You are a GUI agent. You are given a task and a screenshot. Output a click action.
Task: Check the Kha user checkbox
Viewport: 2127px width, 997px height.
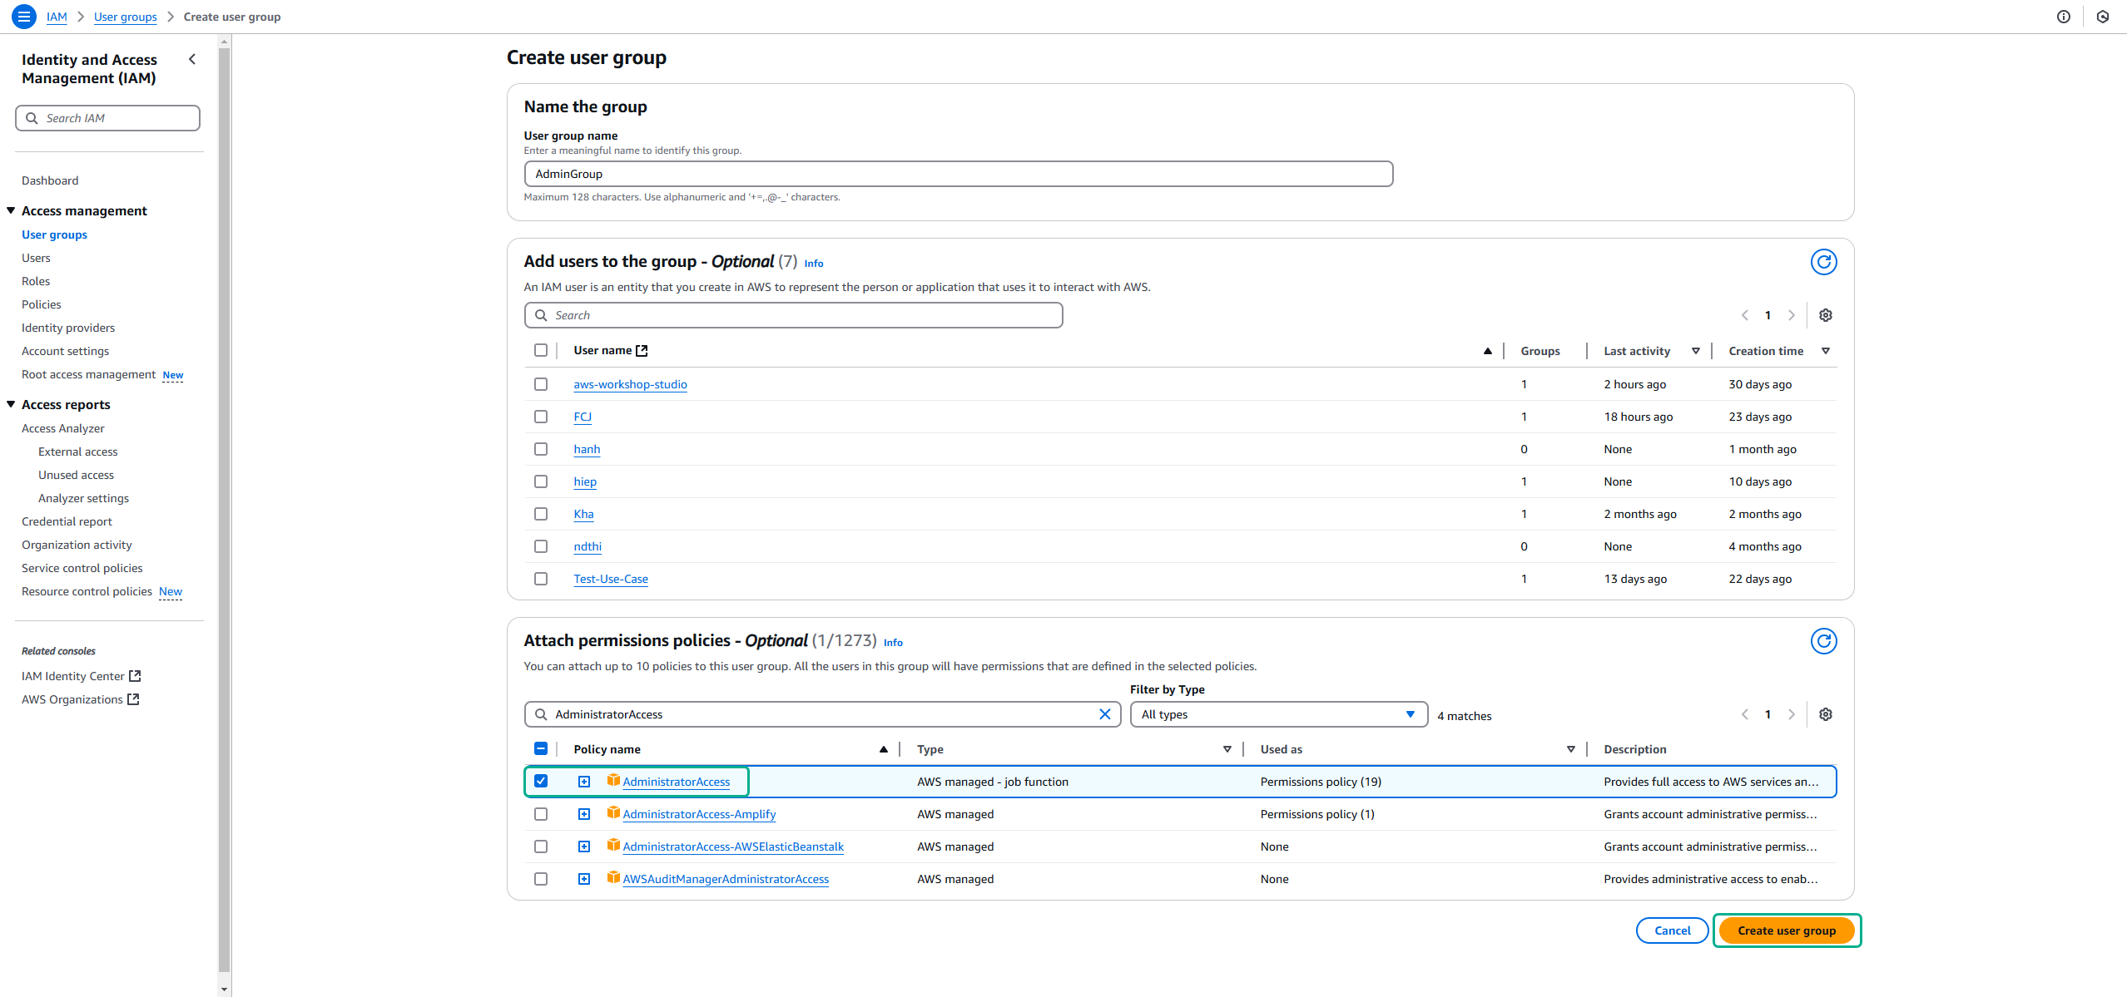tap(541, 514)
